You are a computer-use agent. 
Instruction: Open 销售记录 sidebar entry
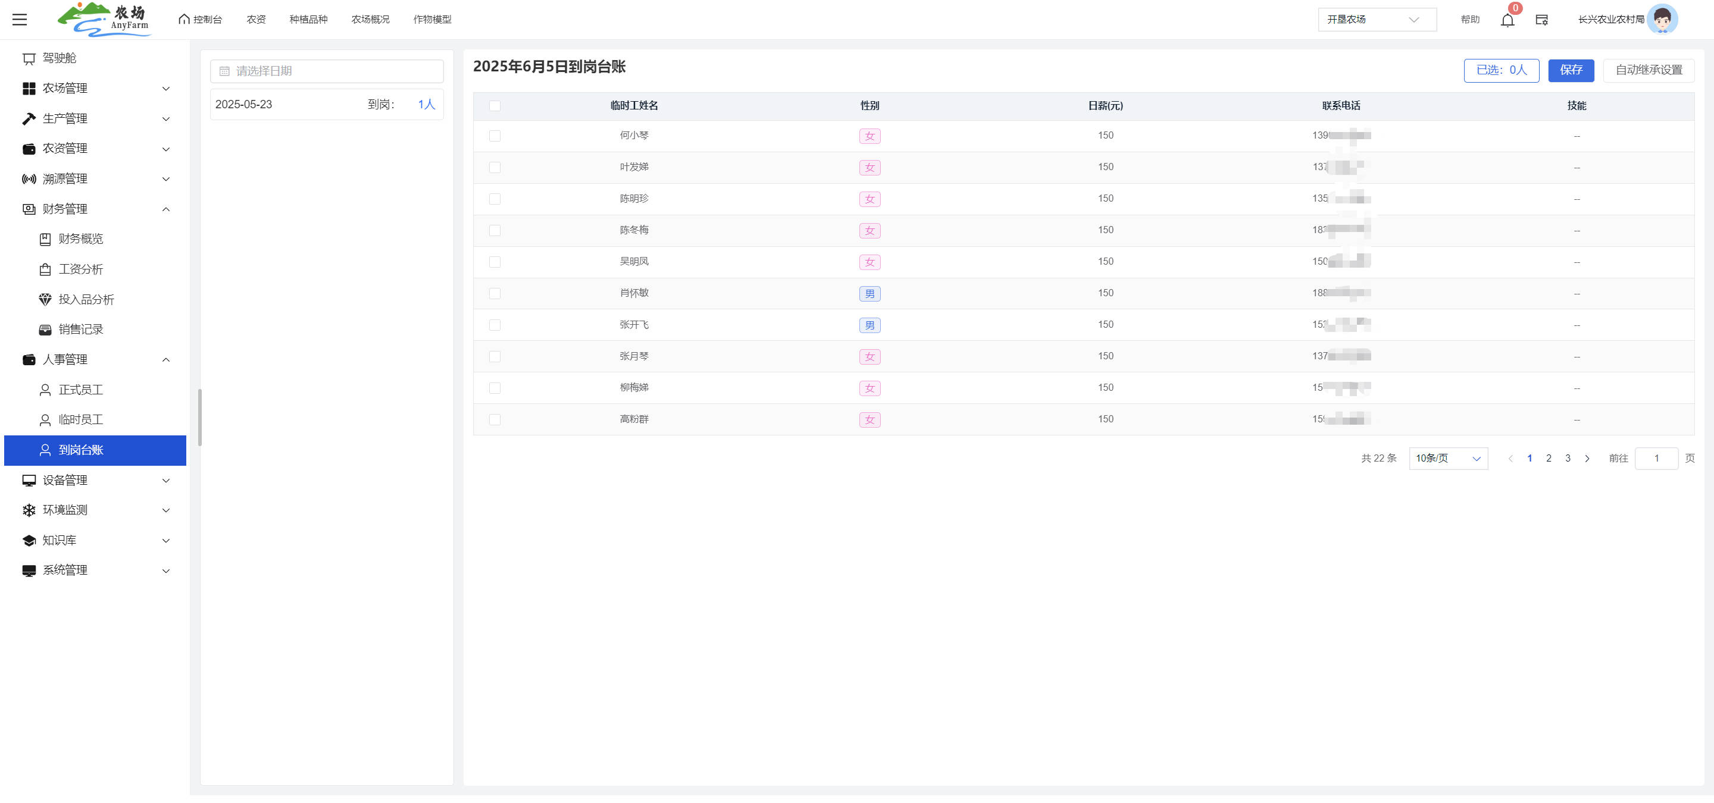pyautogui.click(x=80, y=330)
